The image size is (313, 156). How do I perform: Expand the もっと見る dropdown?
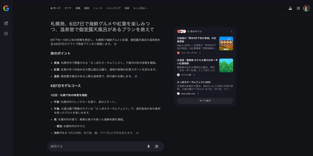(140, 8)
